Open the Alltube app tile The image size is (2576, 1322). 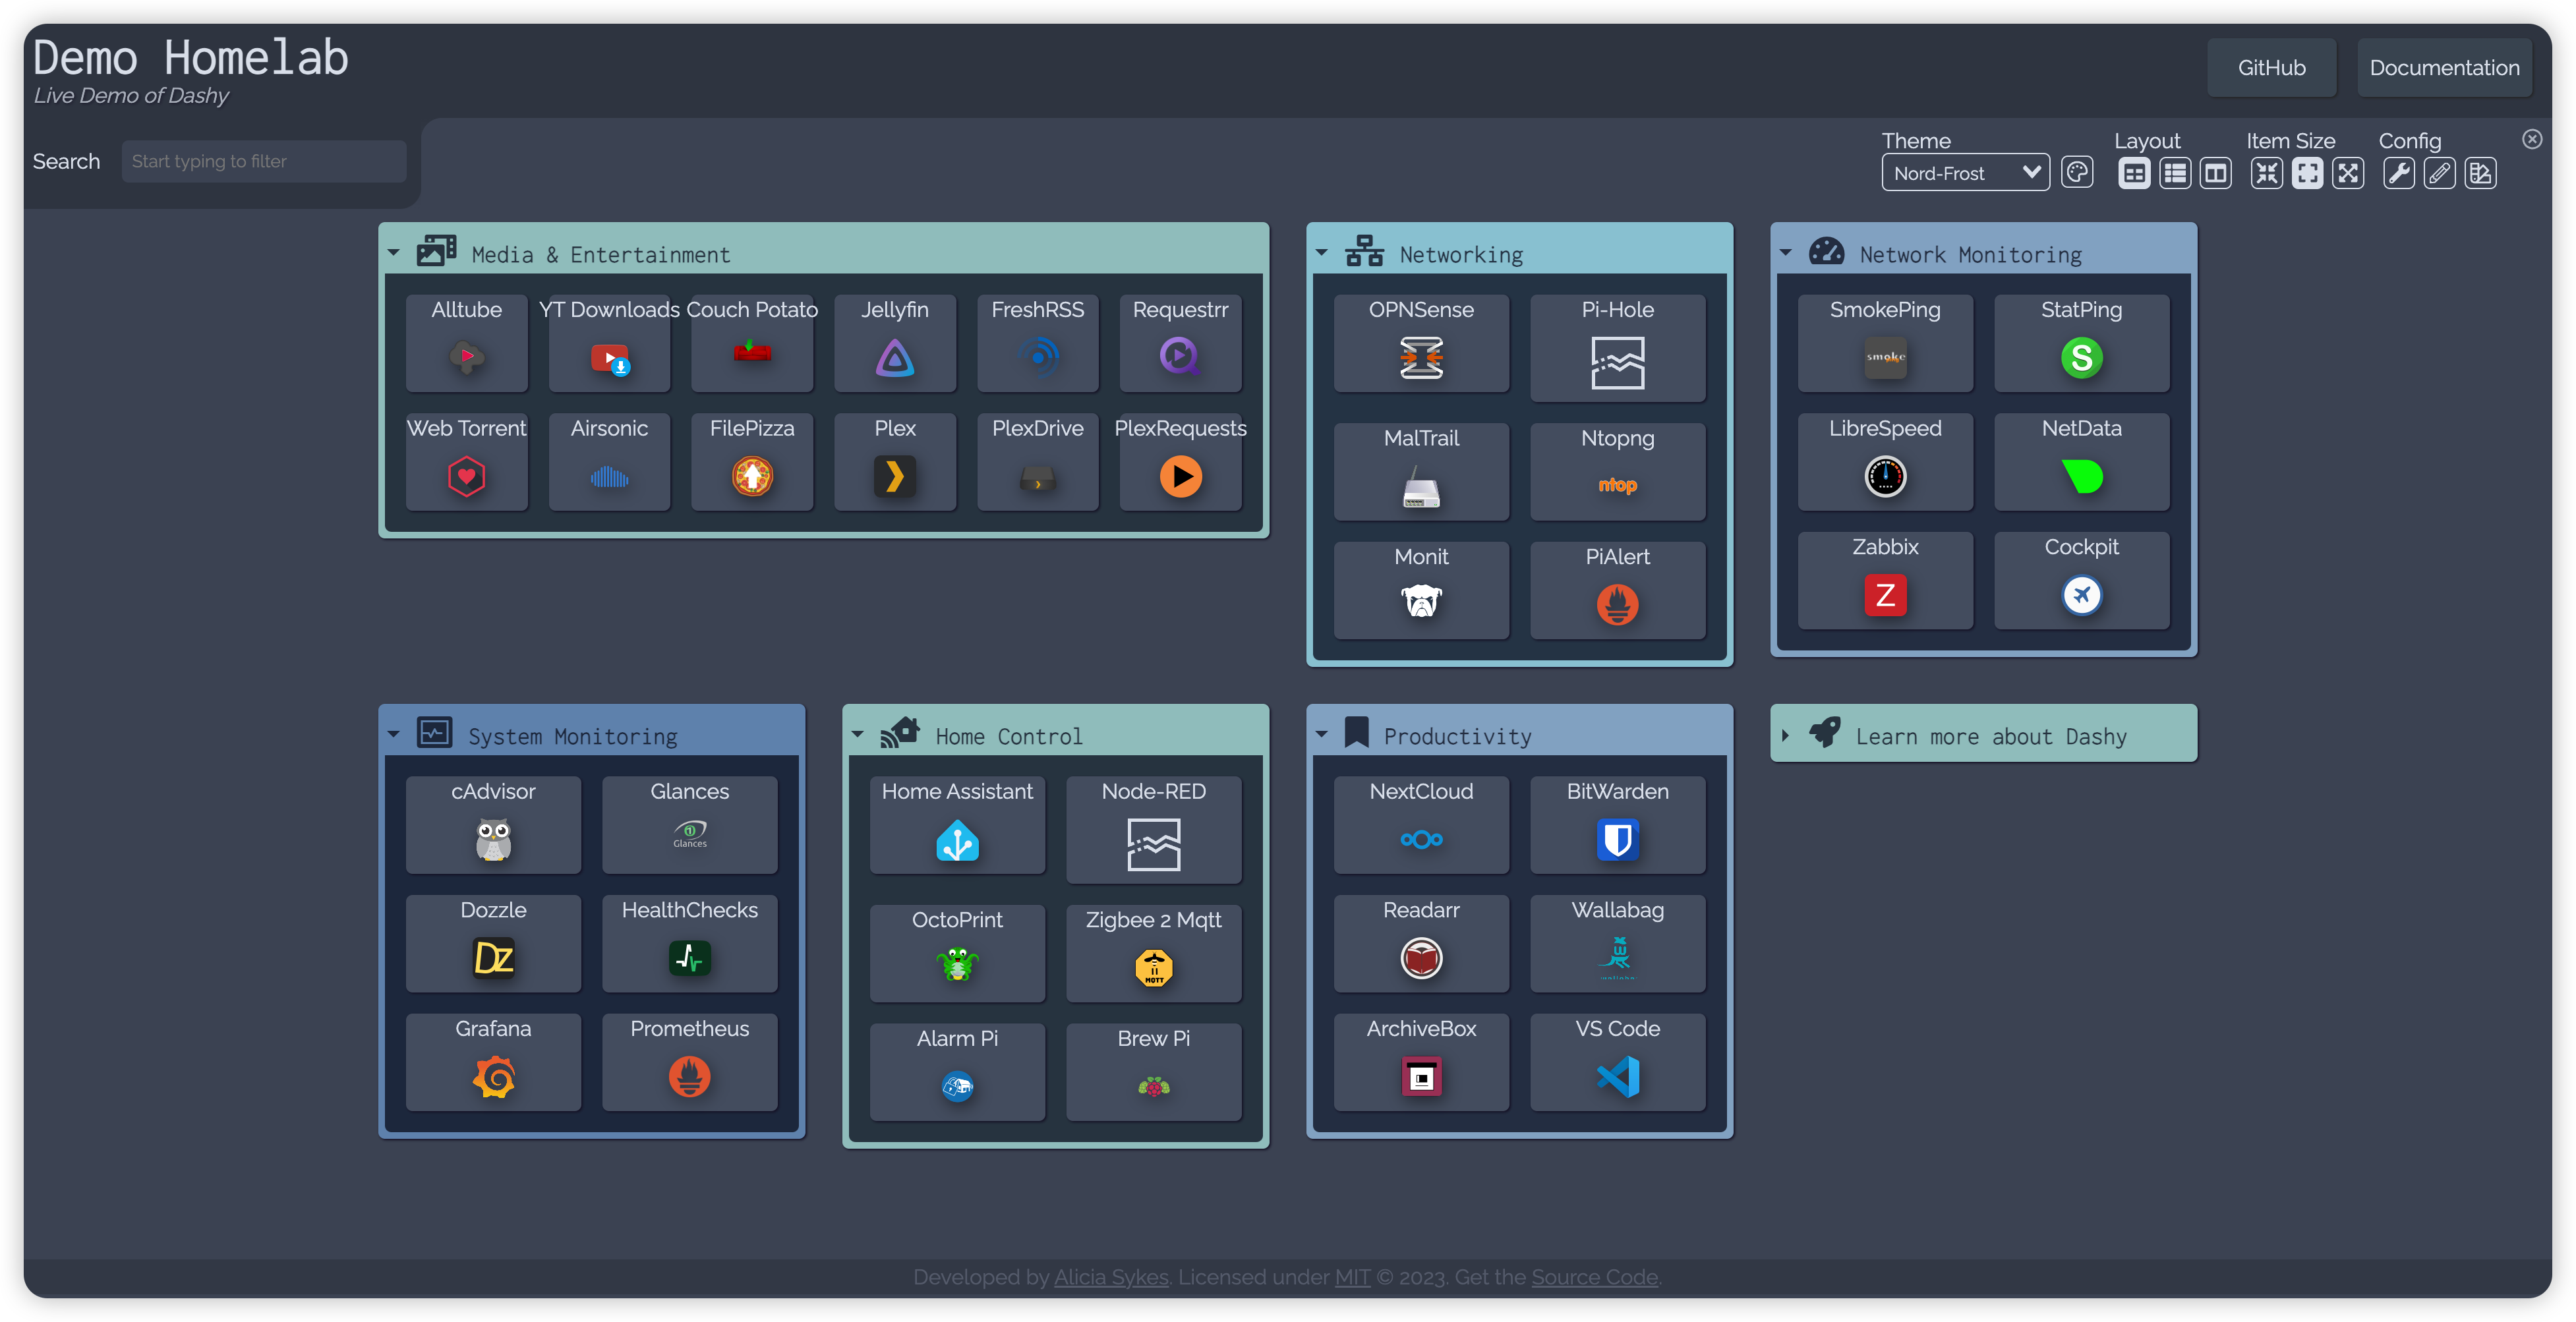pyautogui.click(x=466, y=342)
